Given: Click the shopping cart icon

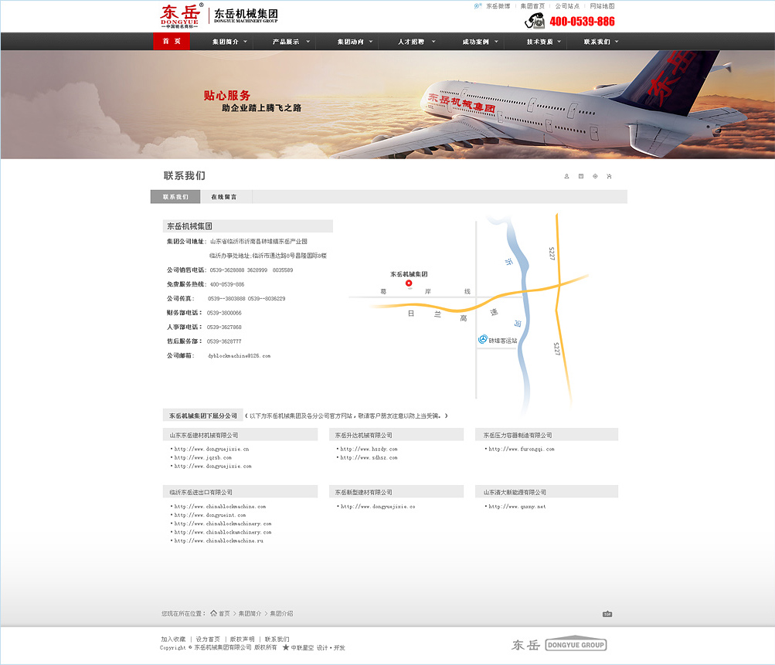Looking at the screenshot, I should [x=609, y=176].
